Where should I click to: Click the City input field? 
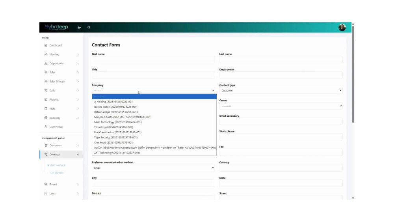pos(153,183)
